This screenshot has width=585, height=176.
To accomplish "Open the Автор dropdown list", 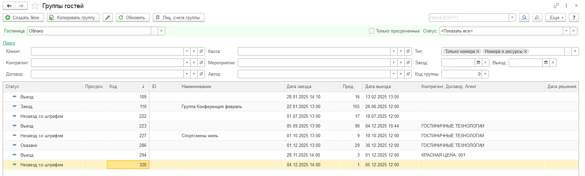I will tap(394, 74).
